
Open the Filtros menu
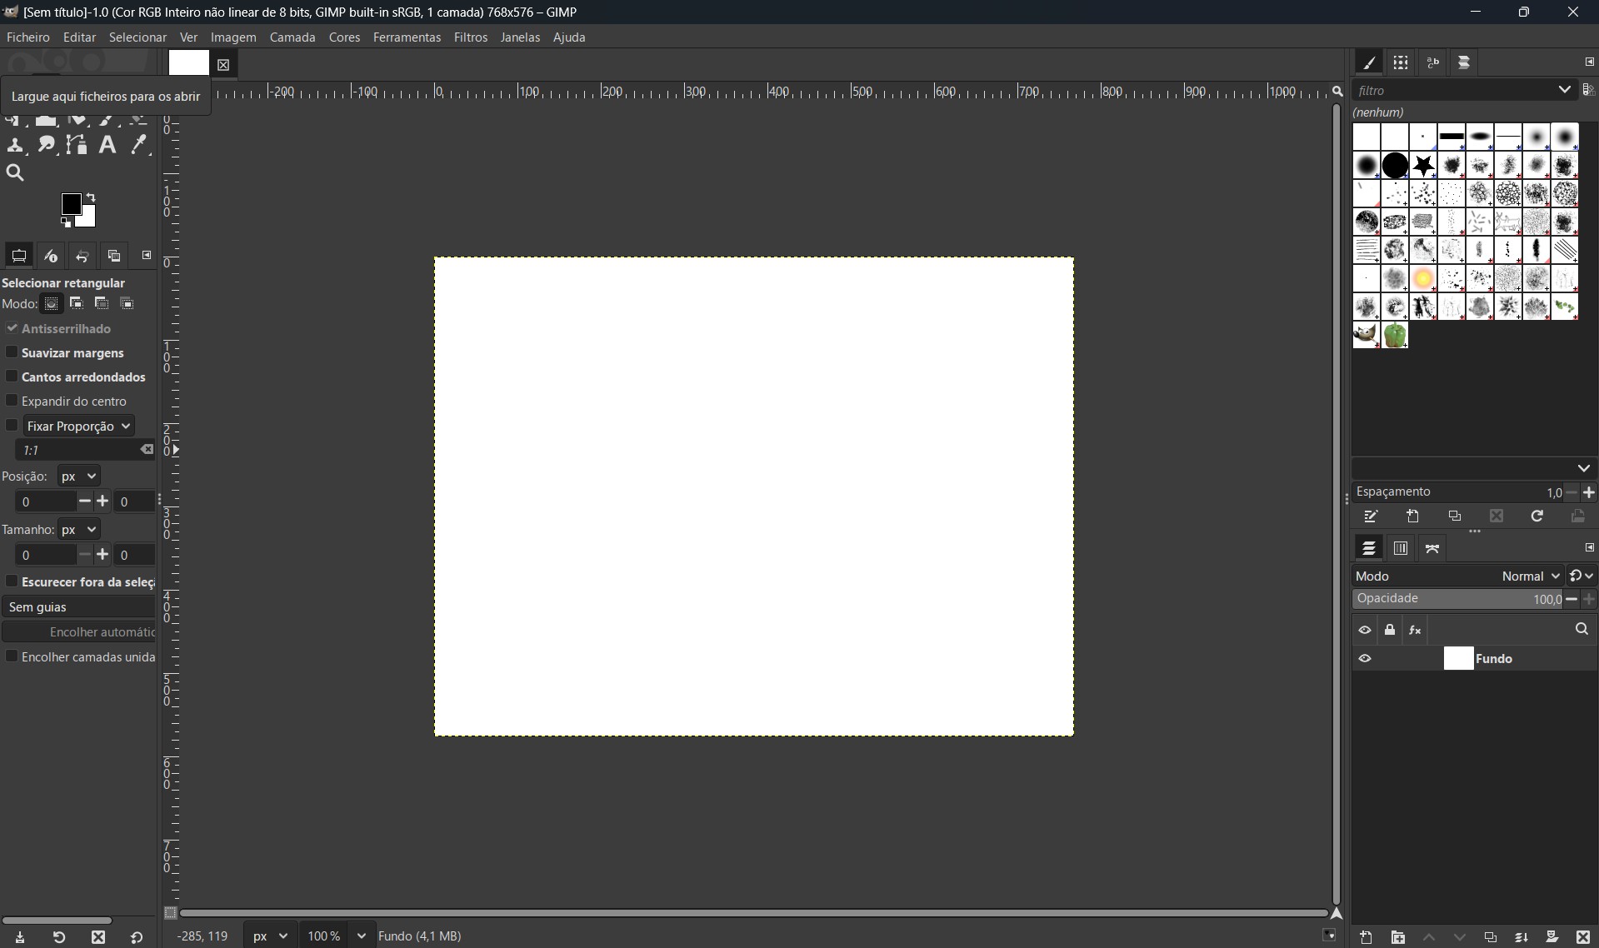click(x=471, y=37)
